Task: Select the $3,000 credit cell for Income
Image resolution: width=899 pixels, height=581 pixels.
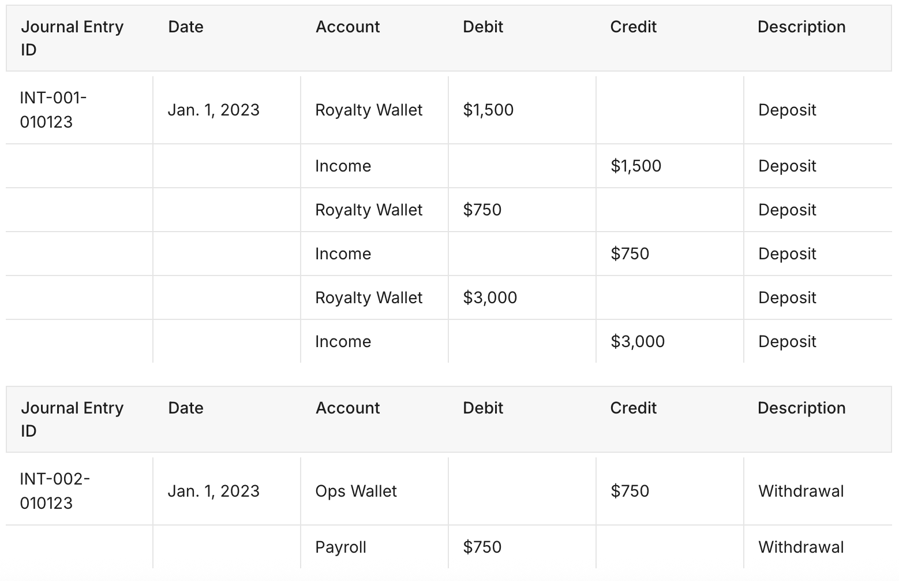Action: [x=638, y=341]
